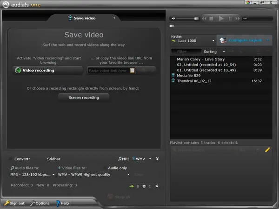Image resolution: width=279 pixels, height=209 pixels.
Task: Click the video icon beside Thendral 06_02_12
Action: coord(173,80)
